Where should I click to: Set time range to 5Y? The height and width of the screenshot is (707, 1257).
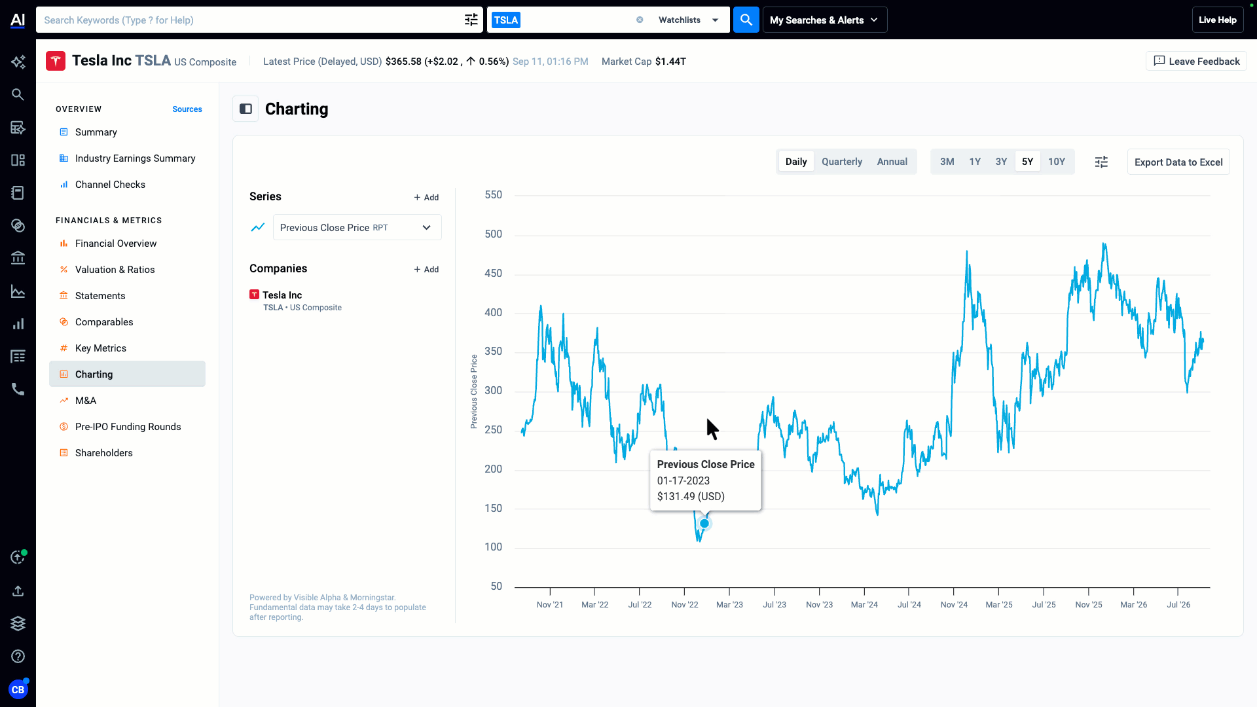pyautogui.click(x=1027, y=162)
